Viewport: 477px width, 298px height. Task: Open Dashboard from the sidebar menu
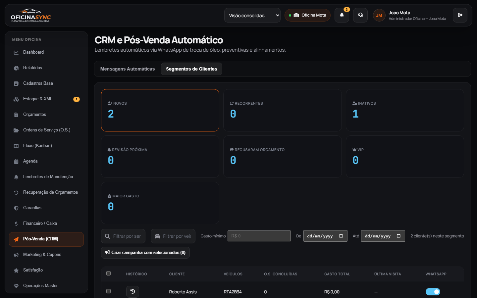tap(46, 52)
